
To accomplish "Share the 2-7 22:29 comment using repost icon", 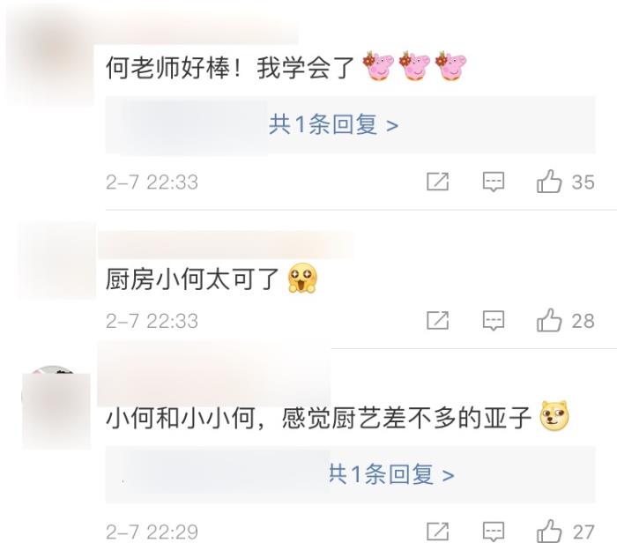I will [437, 532].
